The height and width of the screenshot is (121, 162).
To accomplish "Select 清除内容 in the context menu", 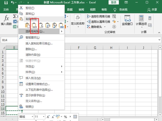I will click(41, 55).
